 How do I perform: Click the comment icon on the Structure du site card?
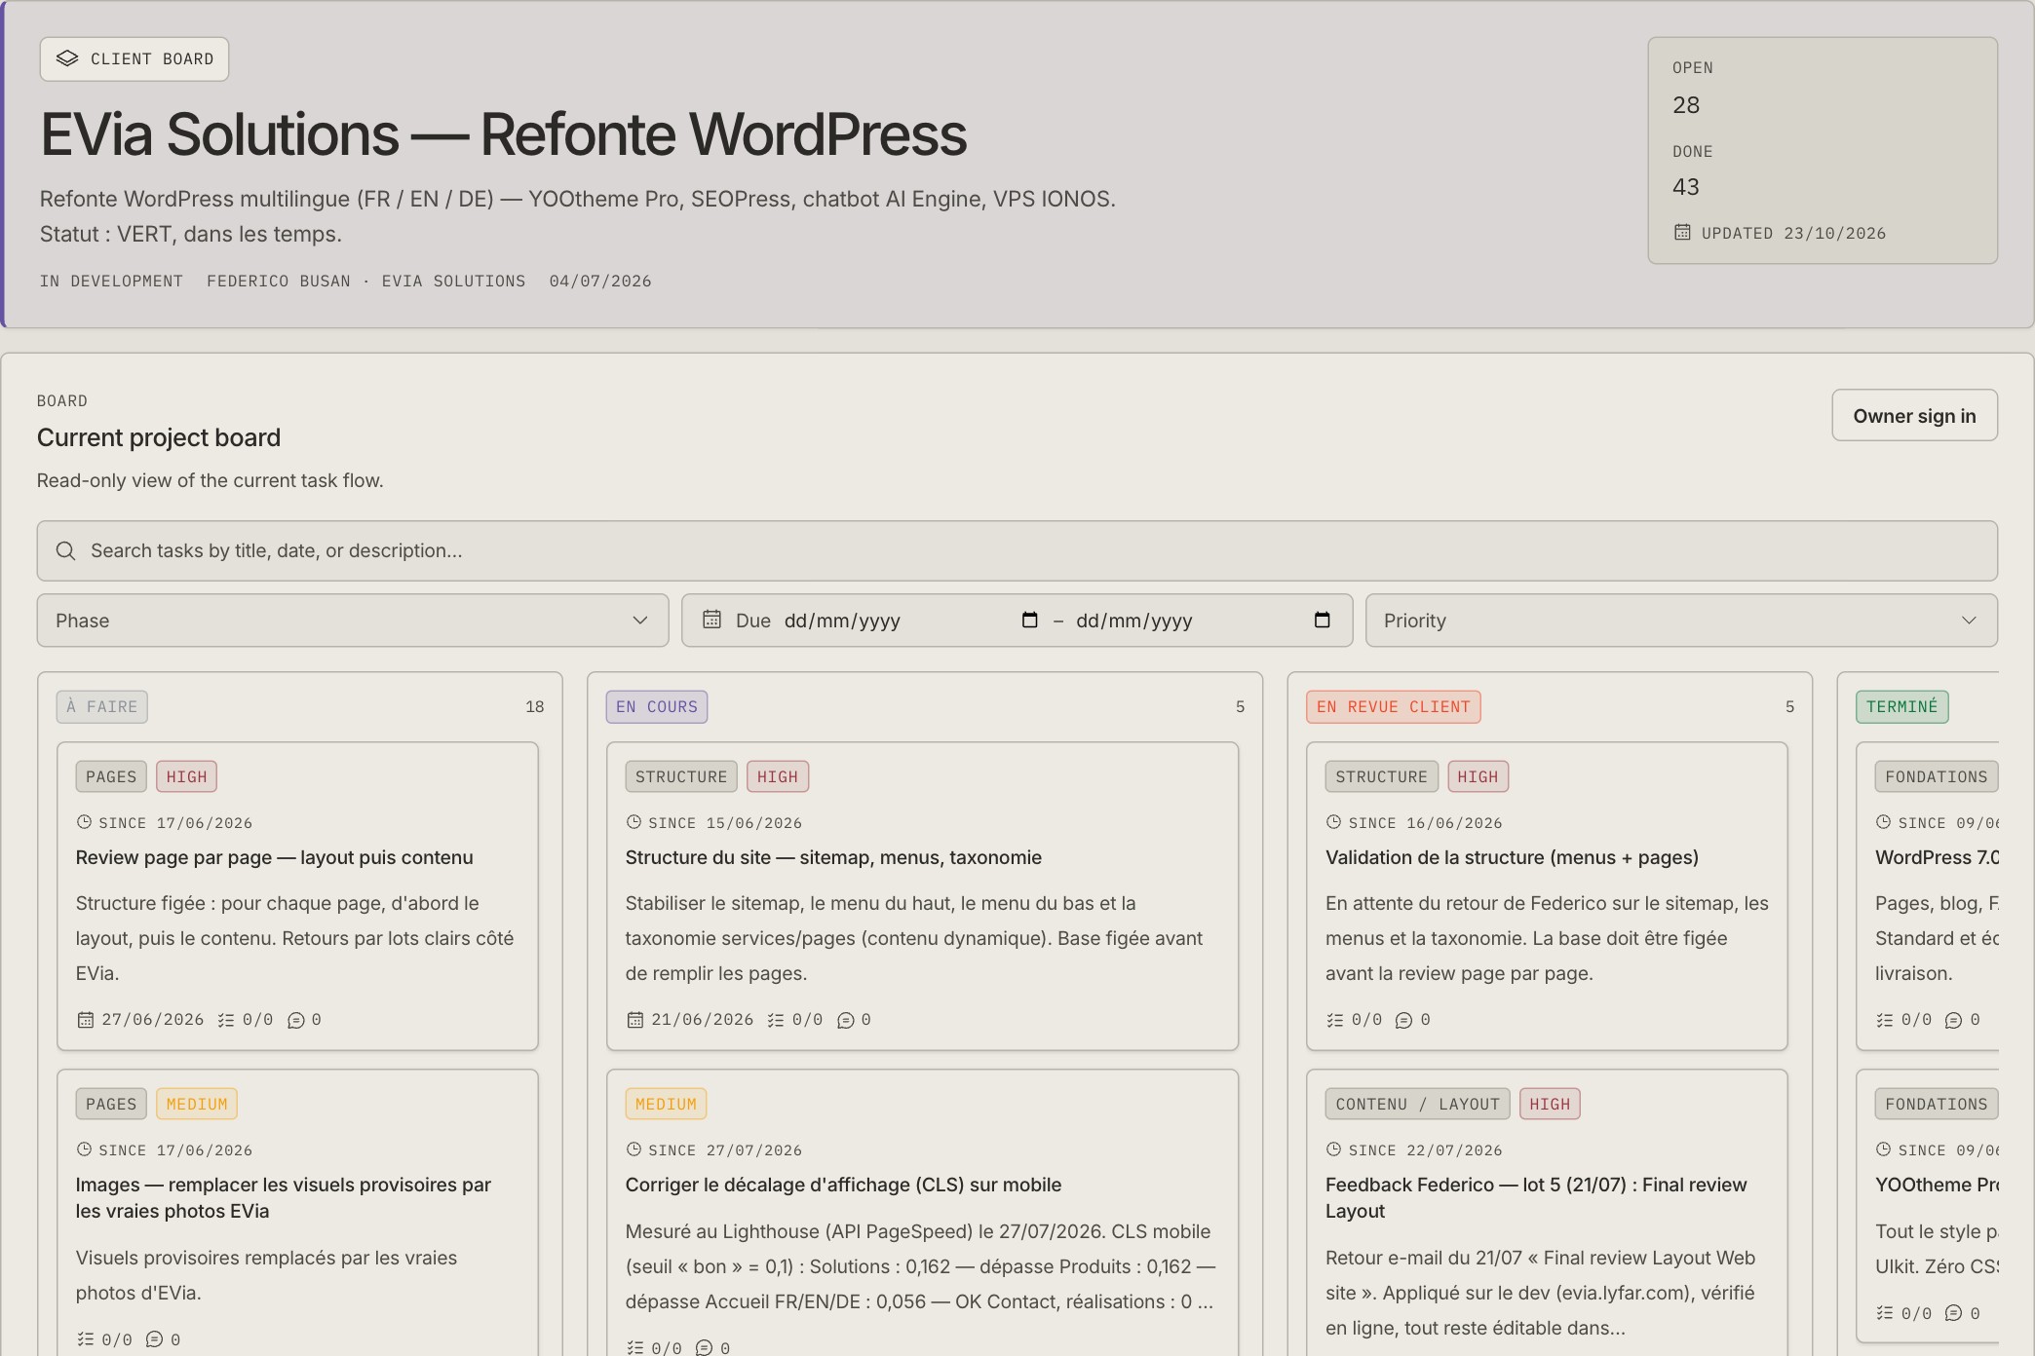pyautogui.click(x=845, y=1020)
